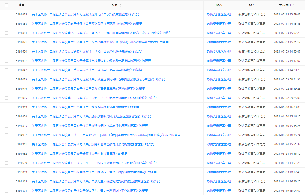305x196 pixels.
Task: Toggle the select-all checkbox in table header
Action: pyautogui.click(x=6, y=5)
